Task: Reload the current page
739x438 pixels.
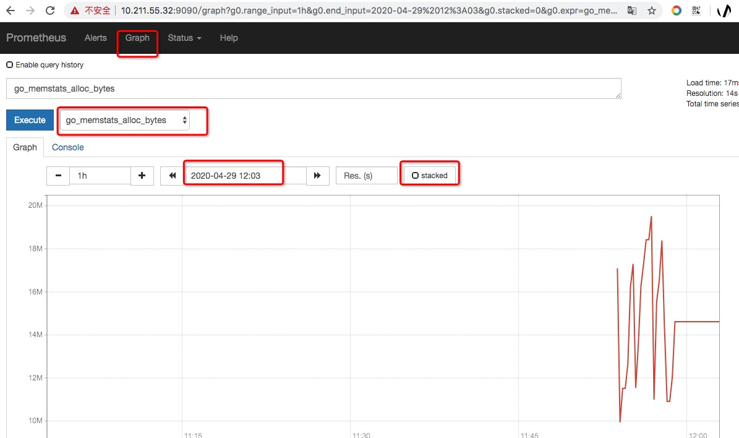Action: point(50,11)
